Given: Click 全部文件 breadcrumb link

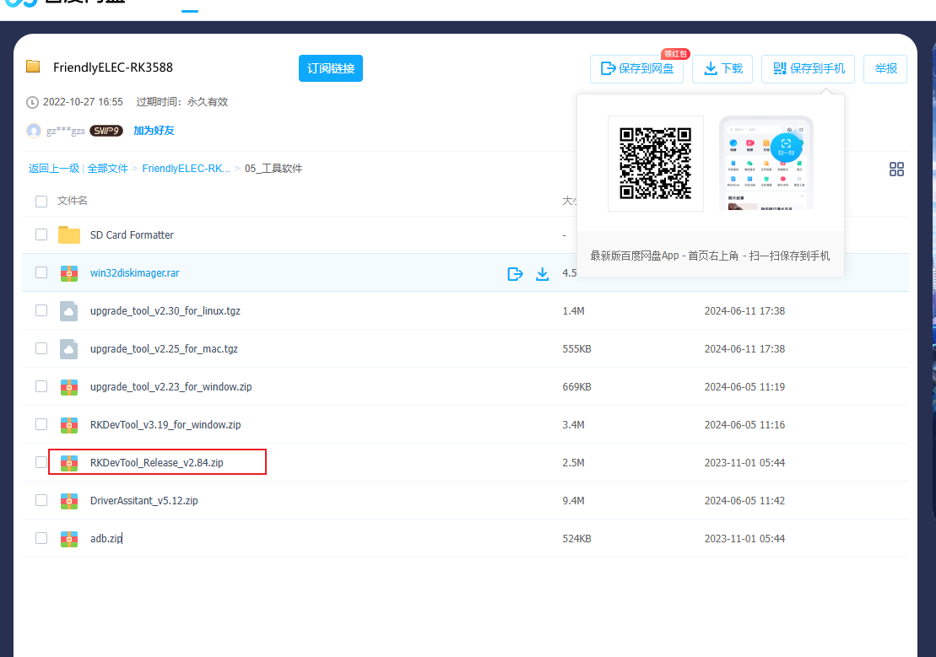Looking at the screenshot, I should click(107, 169).
